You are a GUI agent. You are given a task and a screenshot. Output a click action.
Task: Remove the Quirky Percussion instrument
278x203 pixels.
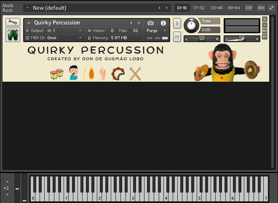click(x=265, y=19)
